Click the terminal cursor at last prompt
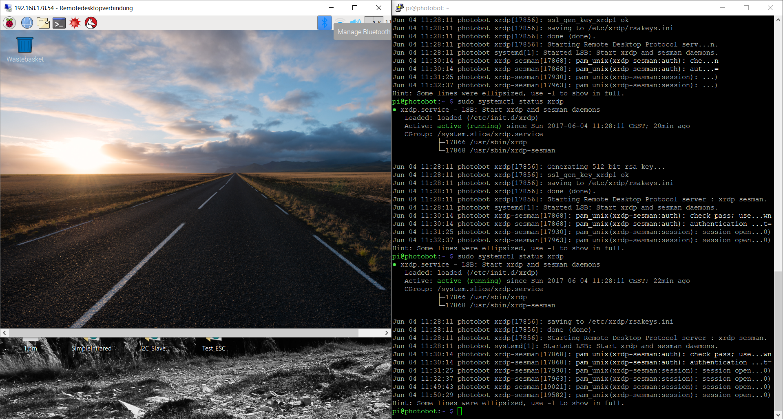 pyautogui.click(x=460, y=411)
